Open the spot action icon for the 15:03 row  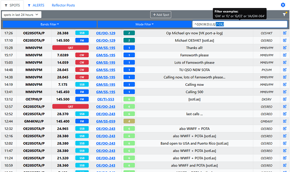click(x=285, y=62)
